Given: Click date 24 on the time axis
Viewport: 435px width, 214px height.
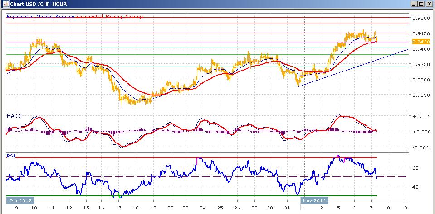Looking at the screenshot, I should tap(203, 208).
